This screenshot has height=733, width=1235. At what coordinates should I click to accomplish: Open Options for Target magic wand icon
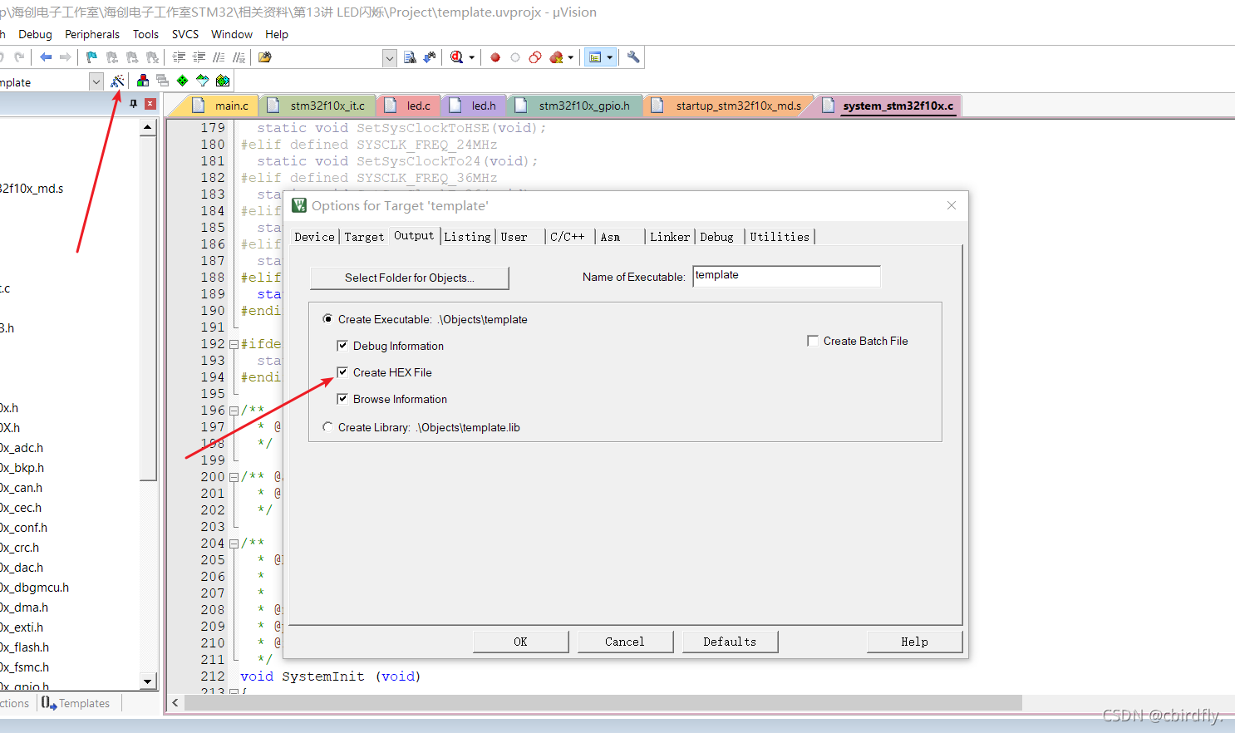pos(117,81)
